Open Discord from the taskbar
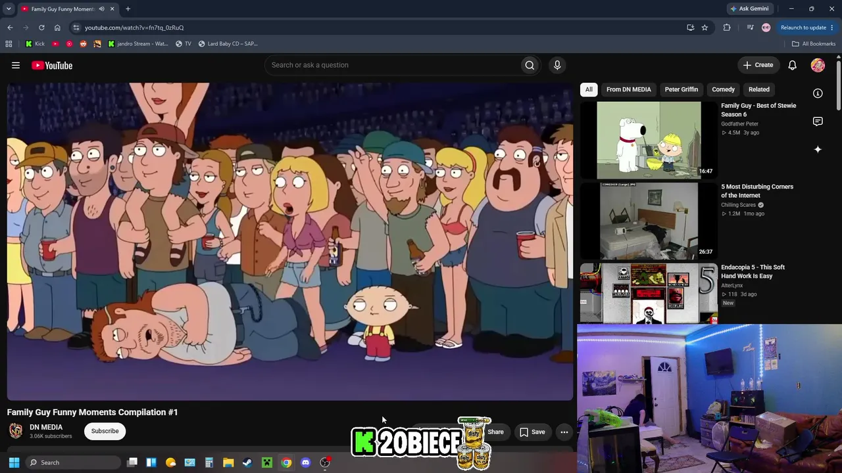842x473 pixels. 305,462
